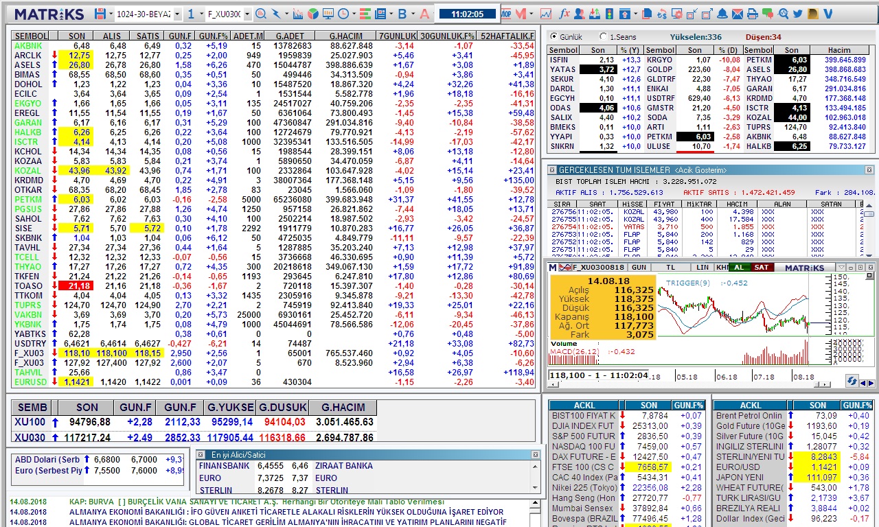Click the chart left blue arrow button
879x527 pixels.
863,384
